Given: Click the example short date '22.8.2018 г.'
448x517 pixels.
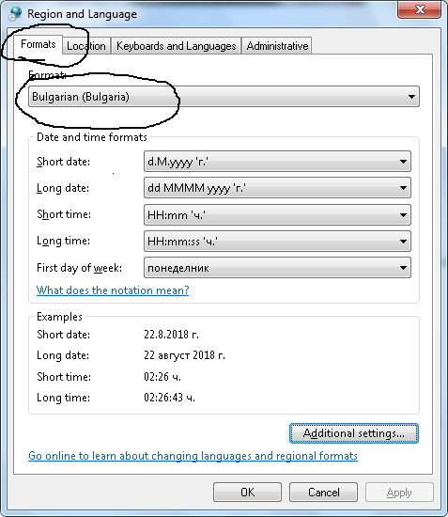Looking at the screenshot, I should (x=171, y=335).
